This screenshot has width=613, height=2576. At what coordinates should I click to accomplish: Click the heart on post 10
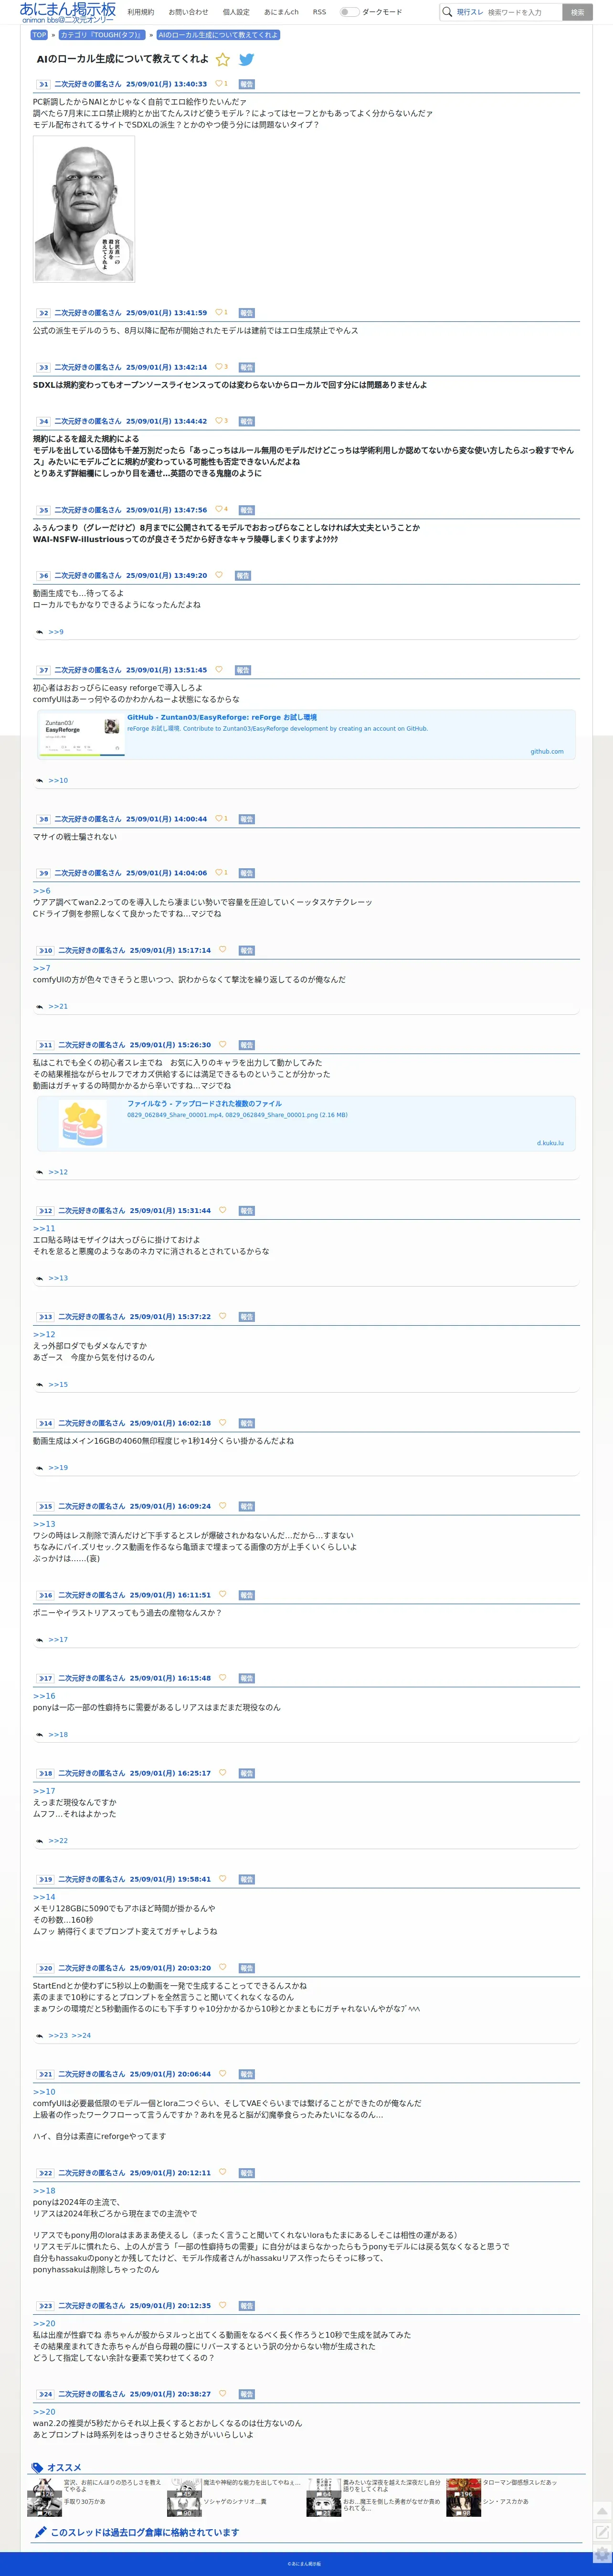(x=223, y=950)
